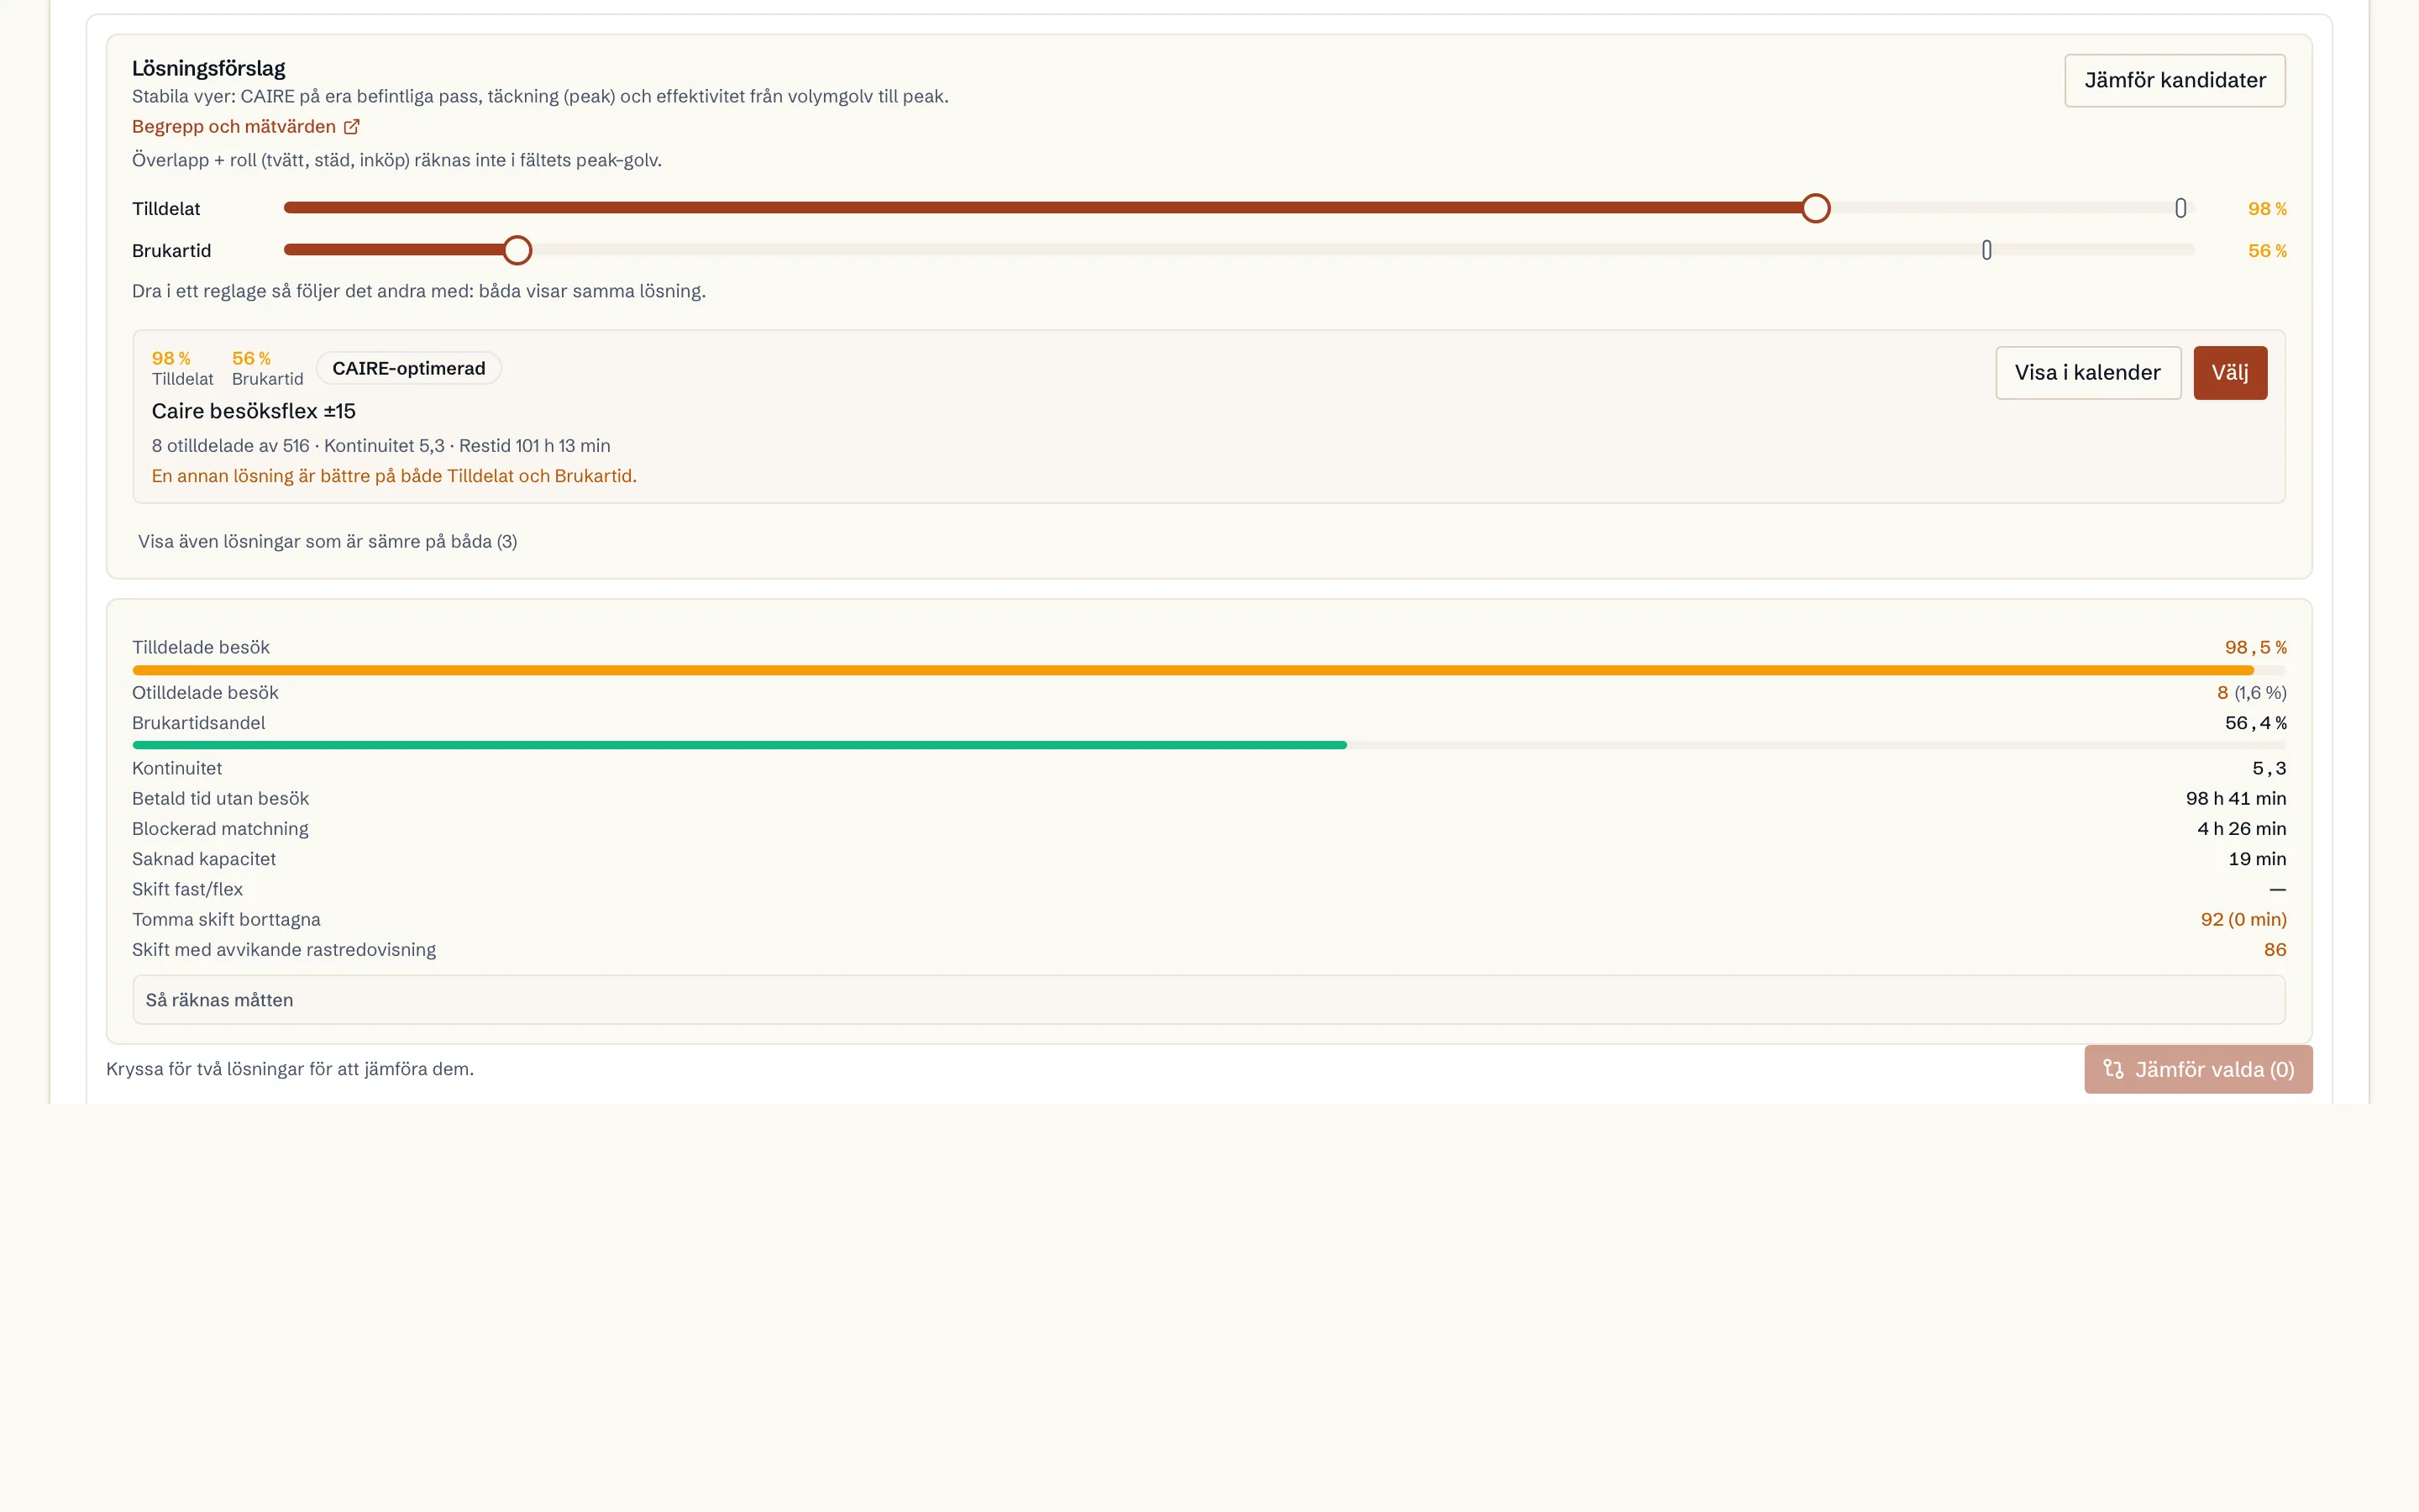Click the Otilldelade besök value 8 (1,6 %)
This screenshot has width=2419, height=1512.
[2251, 693]
